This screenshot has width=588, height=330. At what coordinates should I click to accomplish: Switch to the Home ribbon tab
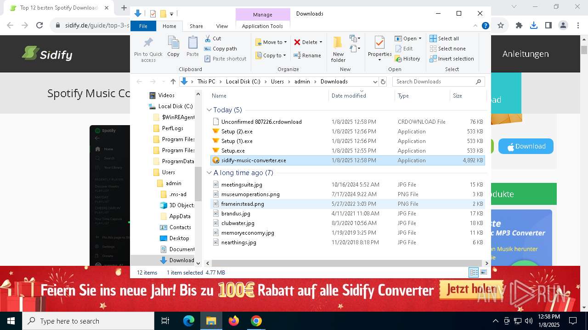169,26
